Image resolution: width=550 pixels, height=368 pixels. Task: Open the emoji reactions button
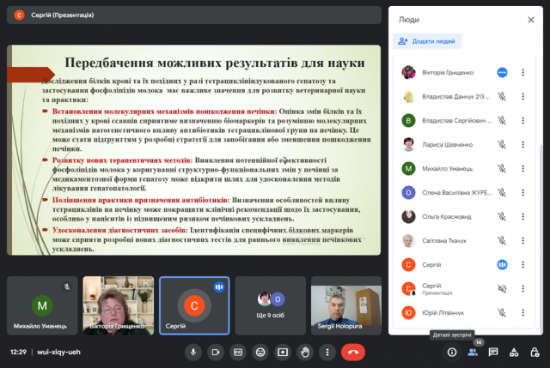(260, 353)
